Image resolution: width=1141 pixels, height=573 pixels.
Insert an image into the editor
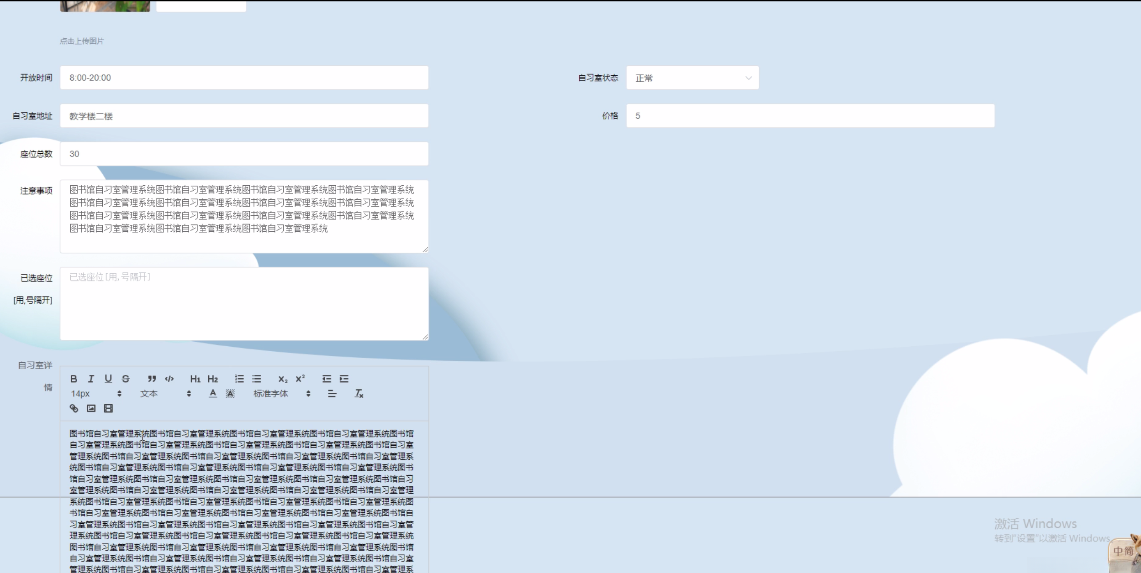[x=91, y=408]
